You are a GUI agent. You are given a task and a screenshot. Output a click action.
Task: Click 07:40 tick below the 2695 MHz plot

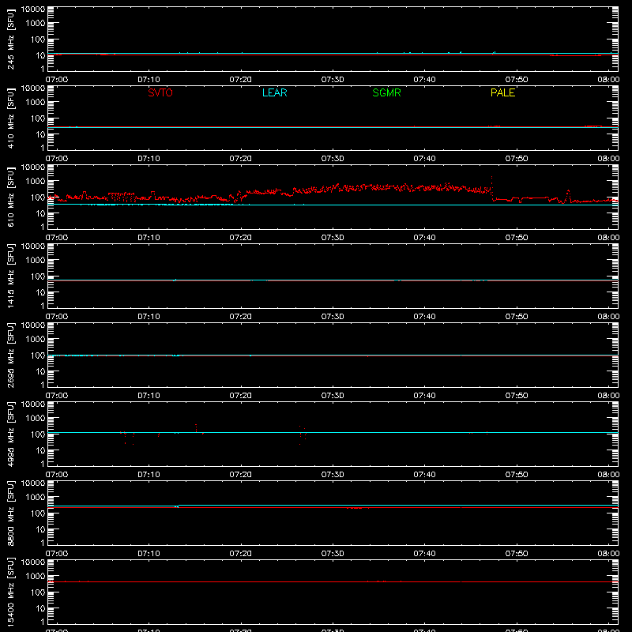[424, 396]
